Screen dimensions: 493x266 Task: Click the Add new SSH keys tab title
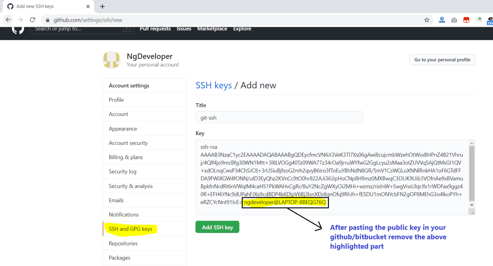(35, 6)
